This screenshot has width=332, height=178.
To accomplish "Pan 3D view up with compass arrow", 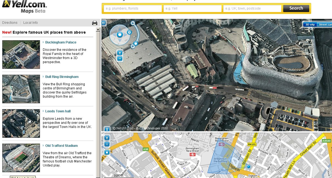I will pyautogui.click(x=120, y=28).
